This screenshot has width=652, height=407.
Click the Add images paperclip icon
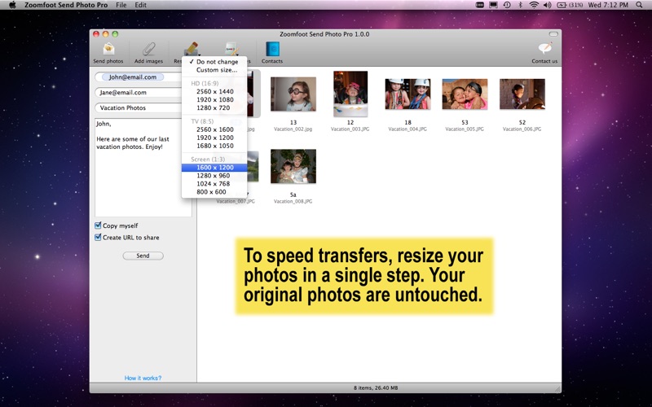tap(148, 49)
